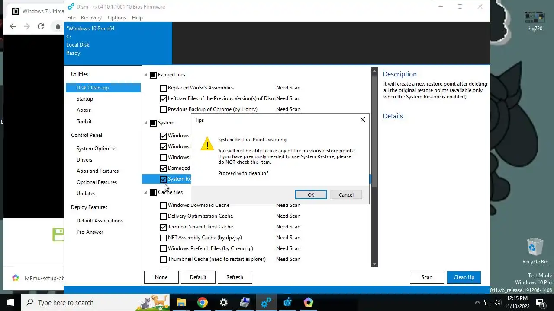Collapse the Cache files group
This screenshot has width=554, height=311.
tap(146, 192)
